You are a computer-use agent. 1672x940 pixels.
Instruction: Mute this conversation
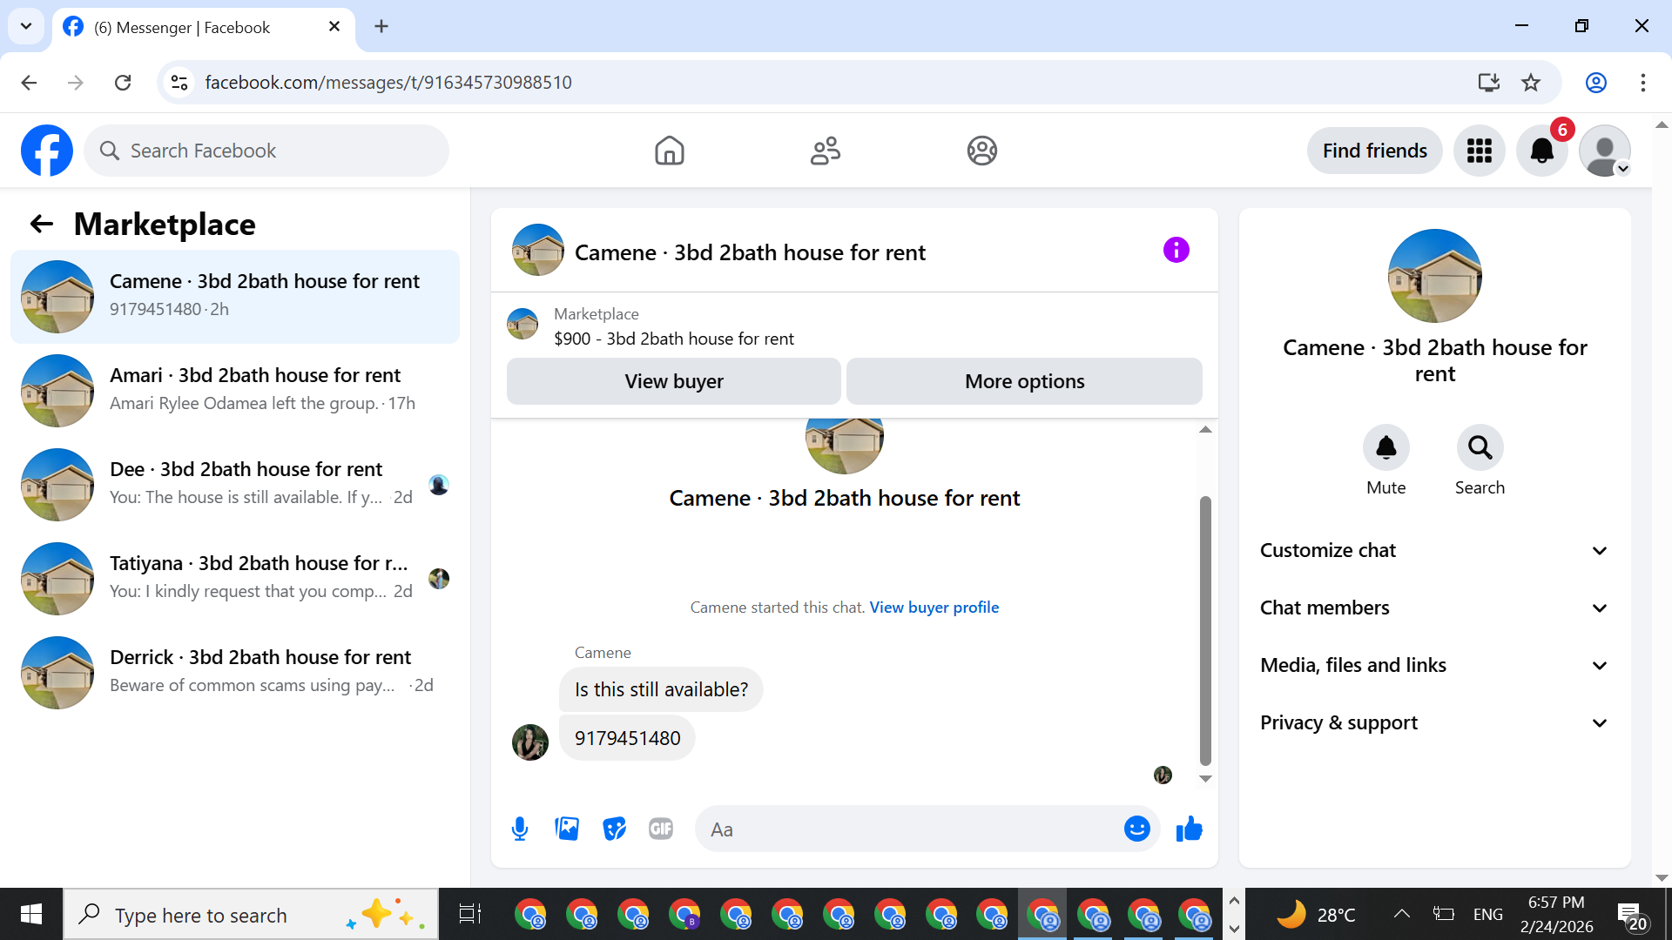[x=1385, y=447]
